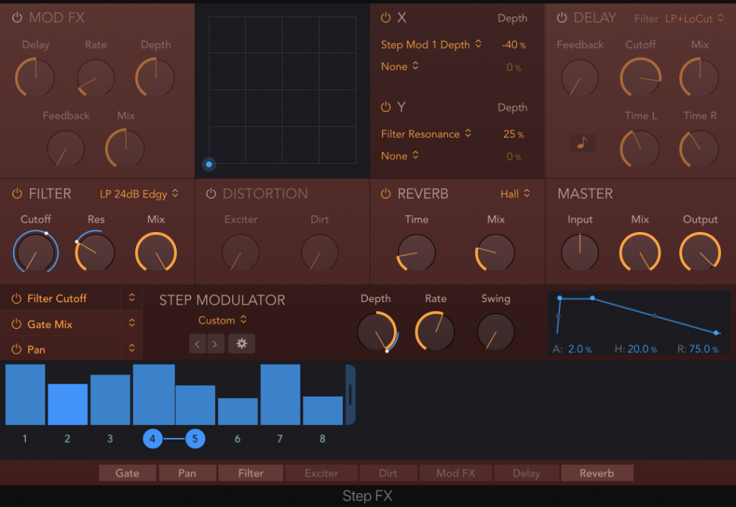Go to next step modulator pattern

[x=215, y=344]
